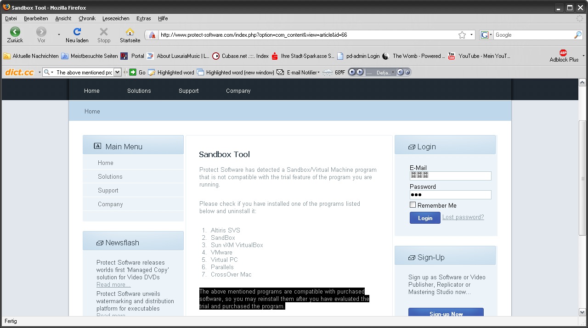Image resolution: width=588 pixels, height=328 pixels.
Task: Select Solutions in the Main Menu sidebar
Action: tap(110, 176)
